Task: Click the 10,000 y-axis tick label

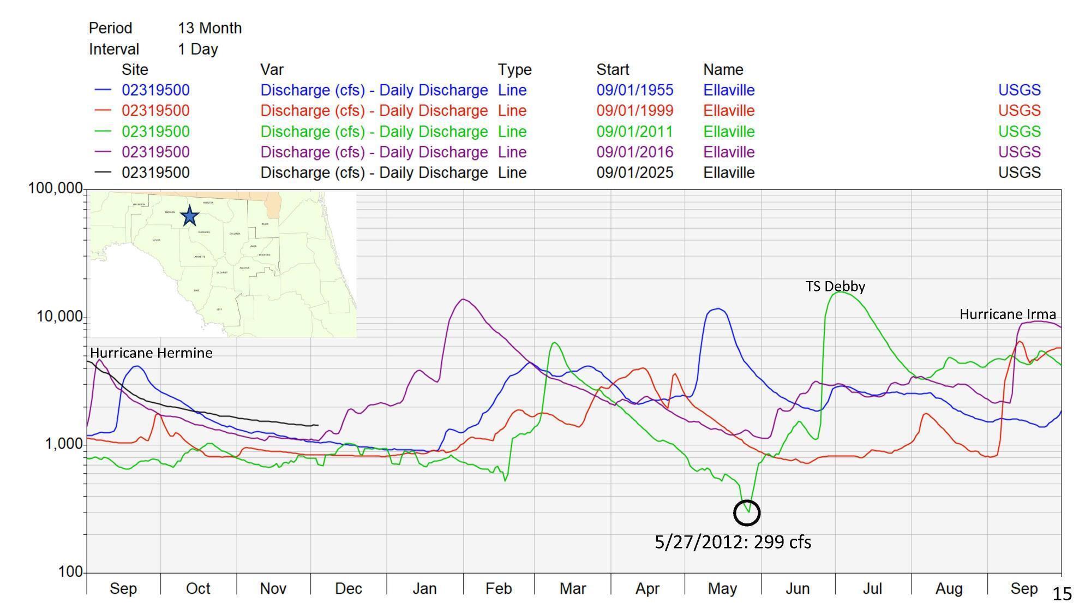Action: (x=59, y=317)
